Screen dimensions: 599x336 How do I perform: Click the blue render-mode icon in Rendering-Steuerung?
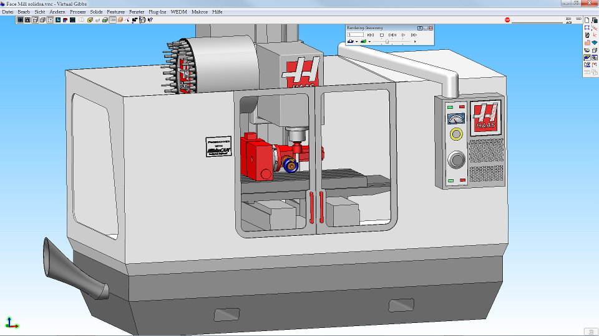pos(351,41)
